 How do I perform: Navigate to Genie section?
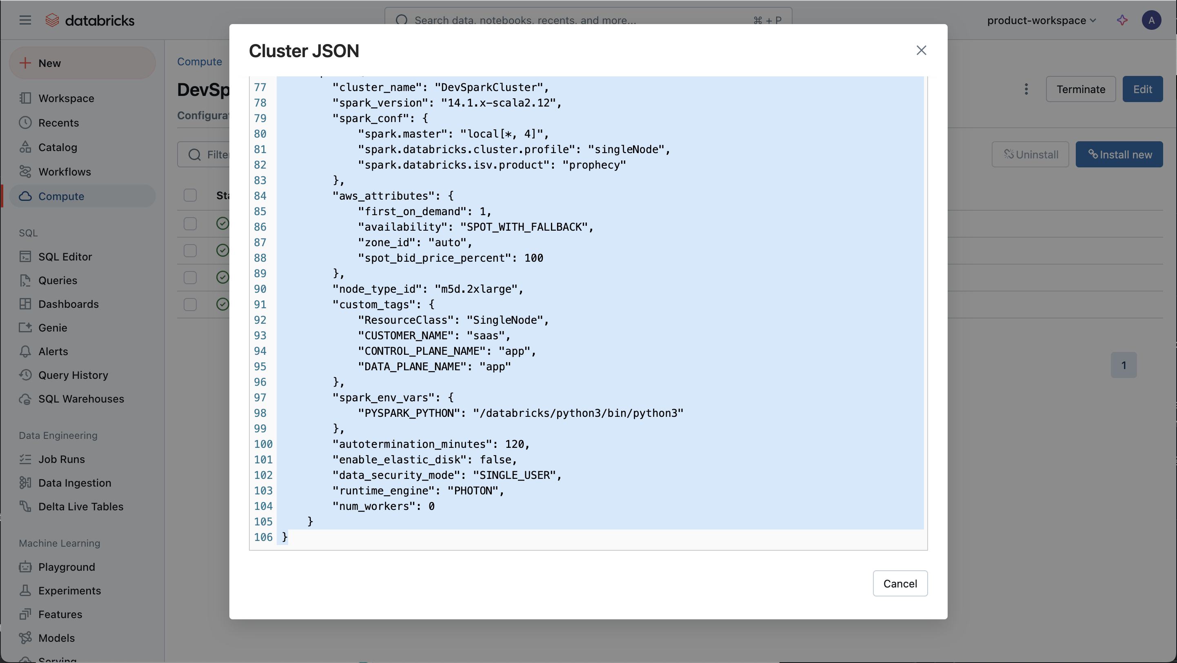(53, 328)
